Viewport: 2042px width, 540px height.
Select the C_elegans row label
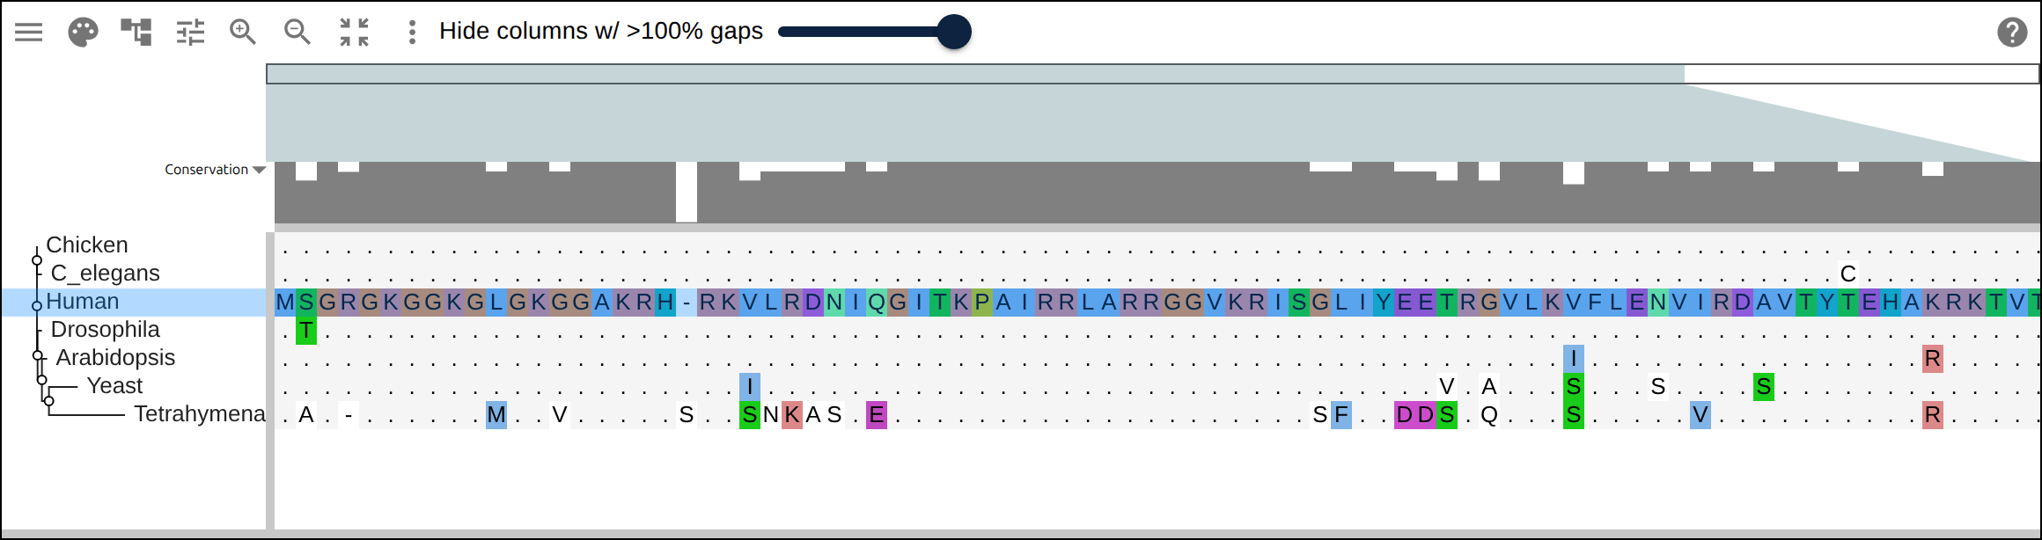click(x=105, y=273)
